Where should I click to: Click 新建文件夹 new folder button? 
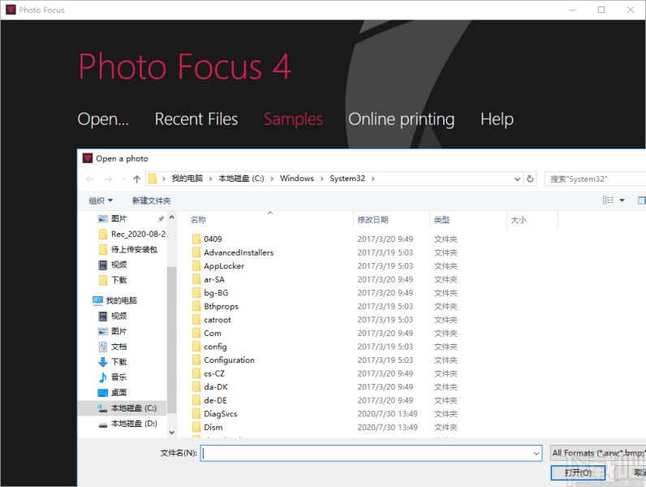[x=151, y=200]
